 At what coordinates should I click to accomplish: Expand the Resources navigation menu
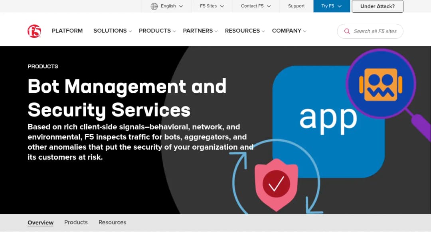245,31
